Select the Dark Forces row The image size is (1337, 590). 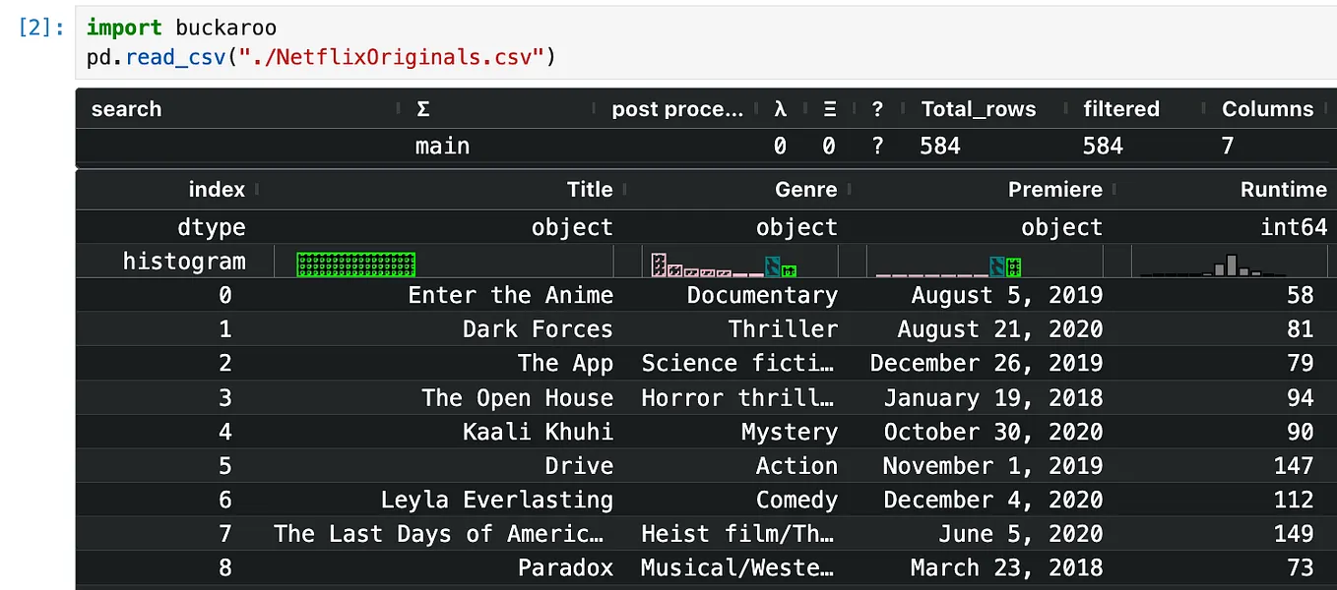click(x=538, y=328)
